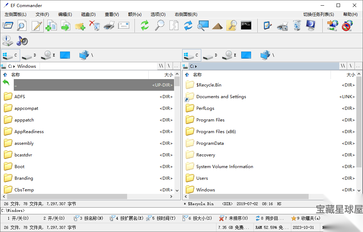This screenshot has height=232, width=363.
Task: Click the recycle bin toolbar icon
Action: pyautogui.click(x=297, y=25)
